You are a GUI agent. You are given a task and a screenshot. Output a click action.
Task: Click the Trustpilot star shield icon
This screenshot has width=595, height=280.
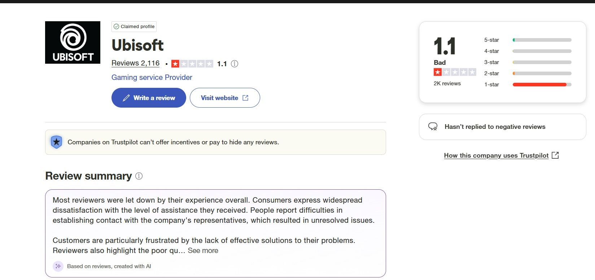[57, 142]
